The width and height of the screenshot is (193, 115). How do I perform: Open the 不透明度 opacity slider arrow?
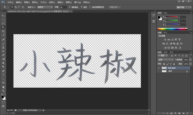tap(190, 60)
